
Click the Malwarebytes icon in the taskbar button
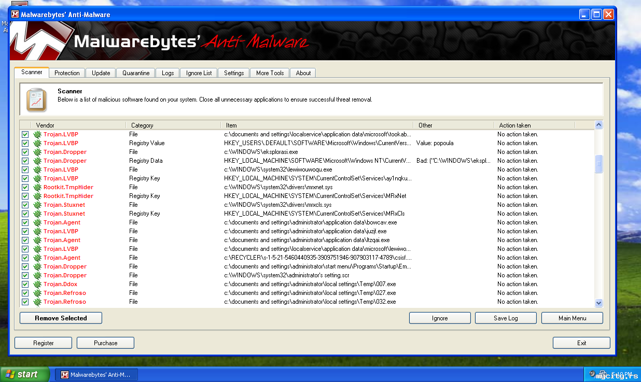[x=65, y=375]
